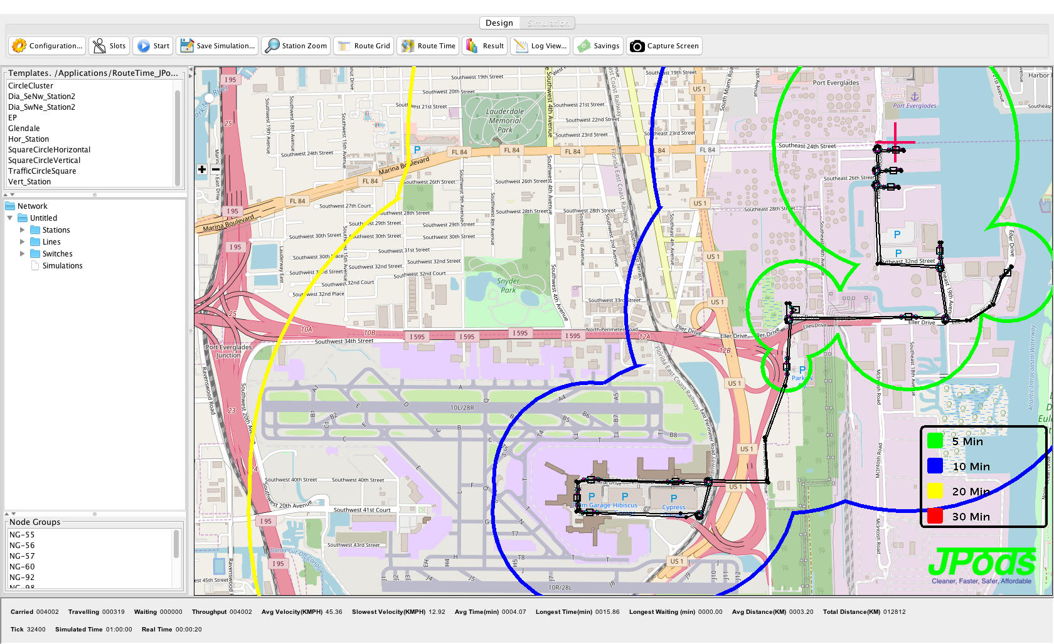Switch to the Simulation tab
The width and height of the screenshot is (1054, 644).
[x=548, y=23]
